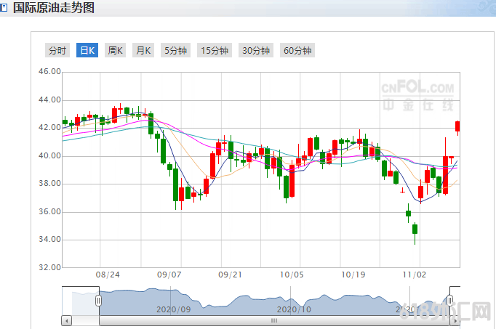Select the 5分钟 interval

[x=175, y=51]
